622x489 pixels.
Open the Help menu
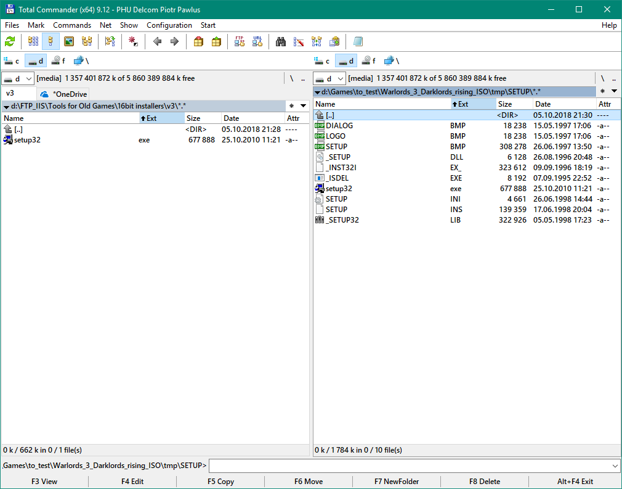[x=609, y=25]
